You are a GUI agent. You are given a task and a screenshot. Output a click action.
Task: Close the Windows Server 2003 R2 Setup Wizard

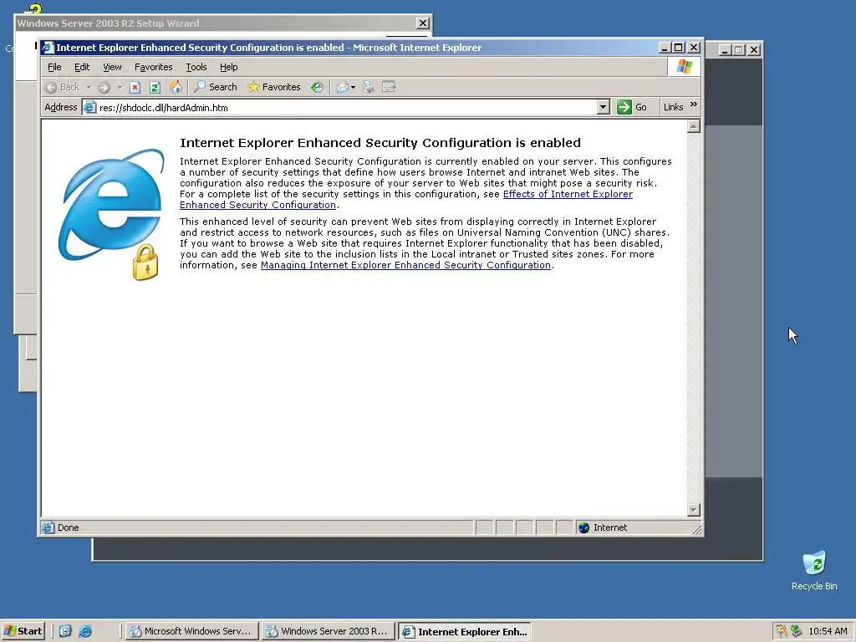(422, 23)
